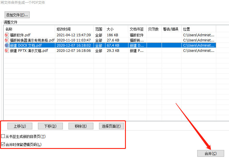Sort by 大小 column header

[117, 29]
